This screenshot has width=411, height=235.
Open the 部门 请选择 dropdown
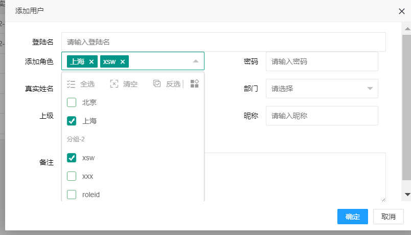click(322, 89)
